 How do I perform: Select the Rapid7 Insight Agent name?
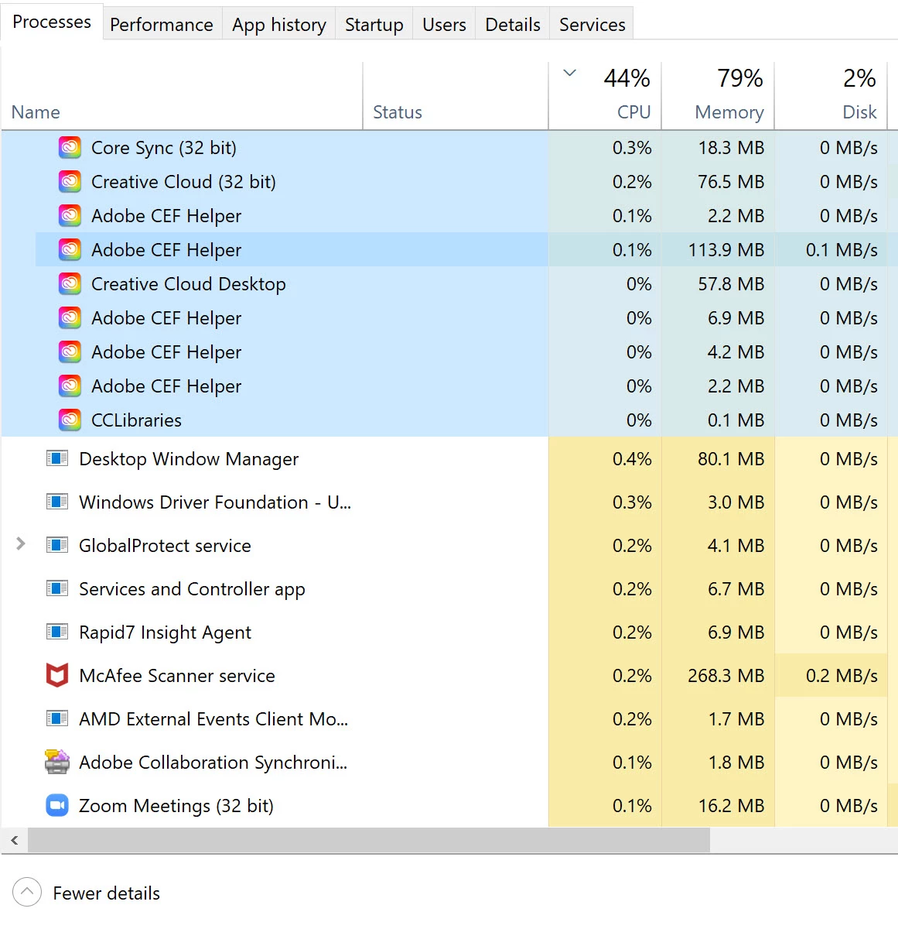click(165, 632)
